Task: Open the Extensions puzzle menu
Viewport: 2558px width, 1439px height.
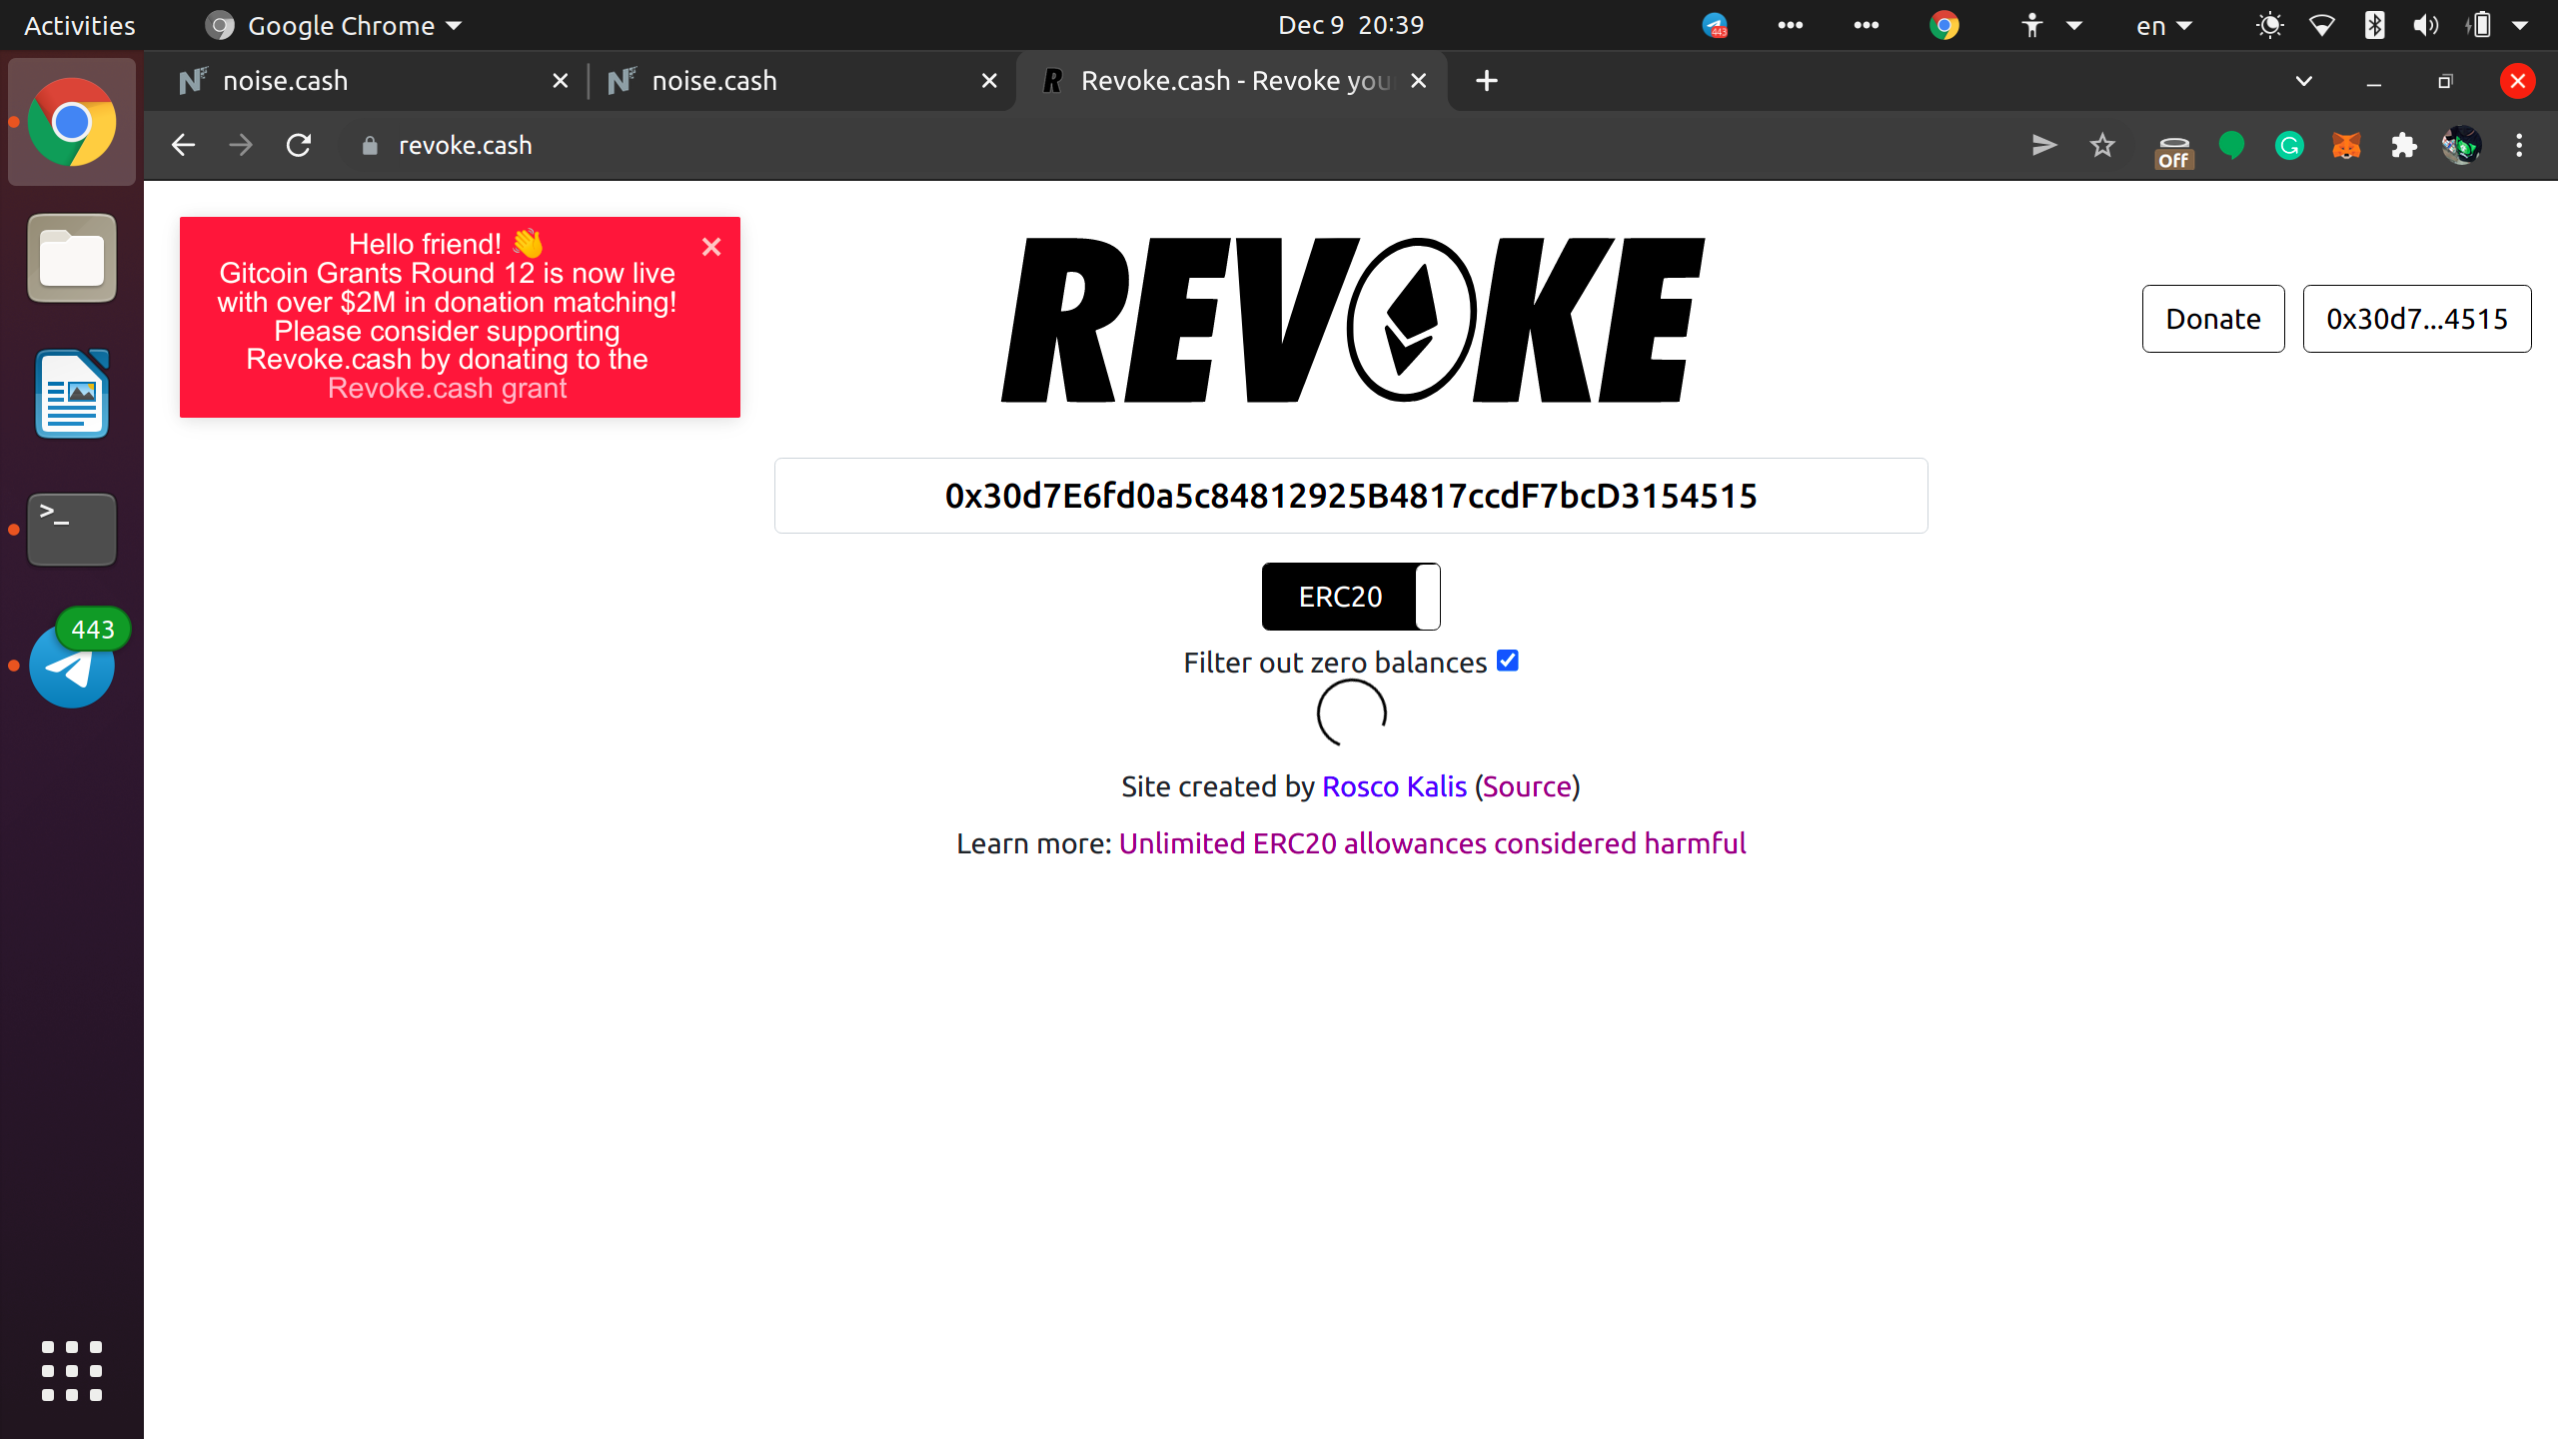Action: [x=2404, y=146]
